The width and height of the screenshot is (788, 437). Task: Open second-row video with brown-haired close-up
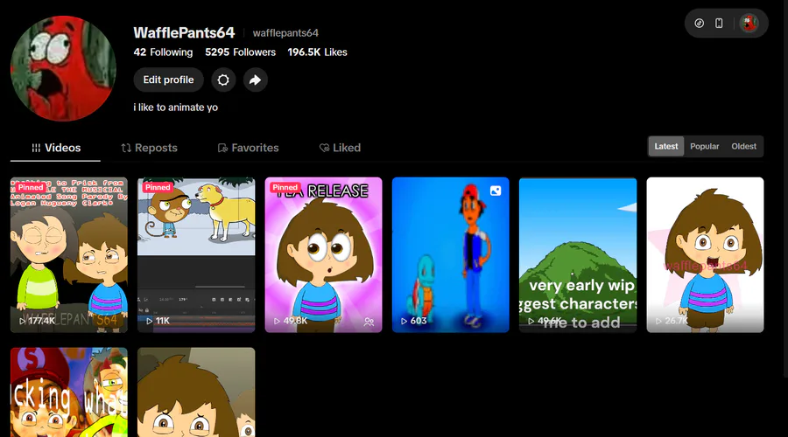click(x=196, y=392)
